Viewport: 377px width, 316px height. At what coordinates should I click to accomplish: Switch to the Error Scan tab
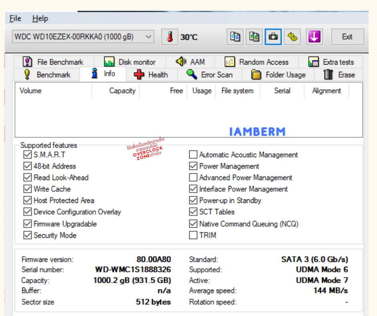pyautogui.click(x=209, y=75)
